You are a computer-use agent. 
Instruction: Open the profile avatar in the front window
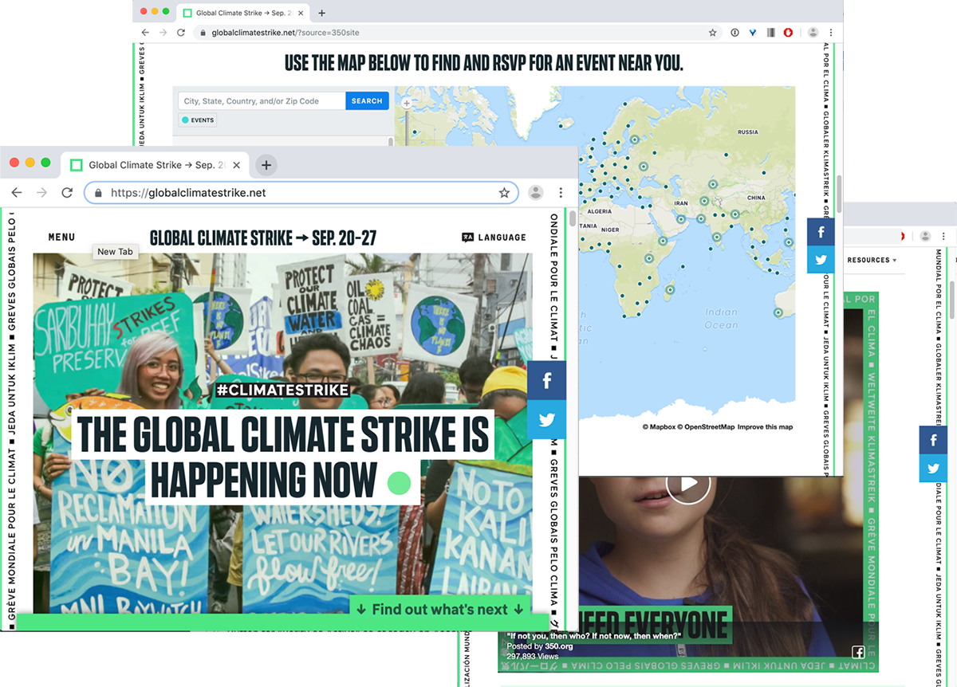point(536,193)
